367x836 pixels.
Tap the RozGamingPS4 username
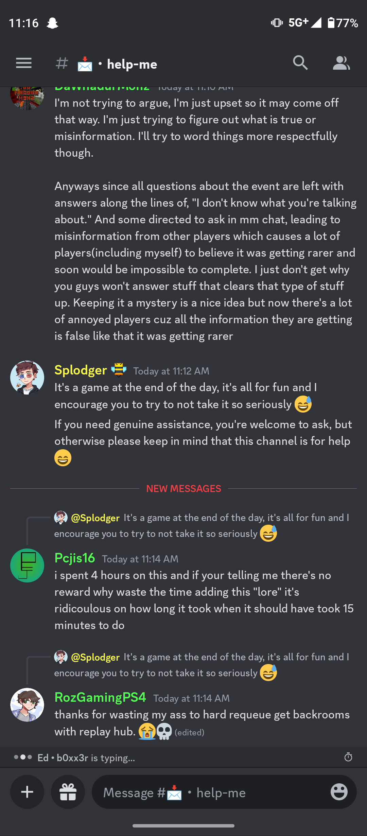pyautogui.click(x=100, y=697)
